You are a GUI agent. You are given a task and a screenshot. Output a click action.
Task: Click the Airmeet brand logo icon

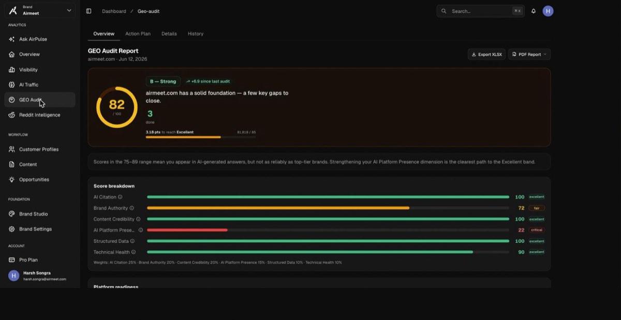[x=13, y=10]
